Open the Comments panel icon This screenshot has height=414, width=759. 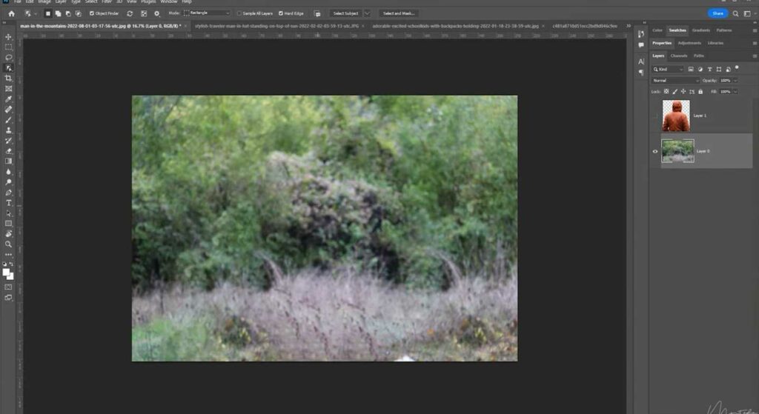[641, 45]
